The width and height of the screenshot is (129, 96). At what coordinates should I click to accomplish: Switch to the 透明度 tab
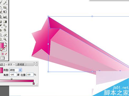pyautogui.click(x=21, y=65)
